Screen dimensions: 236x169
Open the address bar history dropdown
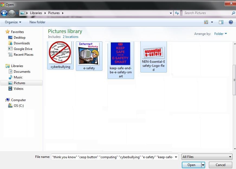(x=171, y=13)
